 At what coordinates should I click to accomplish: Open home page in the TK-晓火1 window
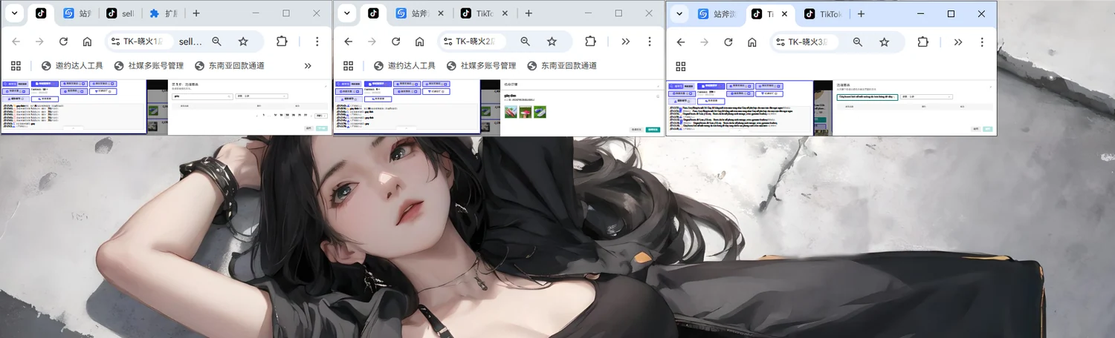pos(87,42)
